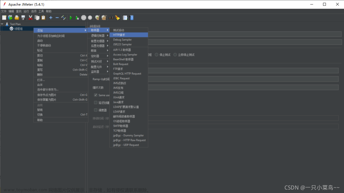Click the Save floppy disk icon
344x193 pixels.
23,18
